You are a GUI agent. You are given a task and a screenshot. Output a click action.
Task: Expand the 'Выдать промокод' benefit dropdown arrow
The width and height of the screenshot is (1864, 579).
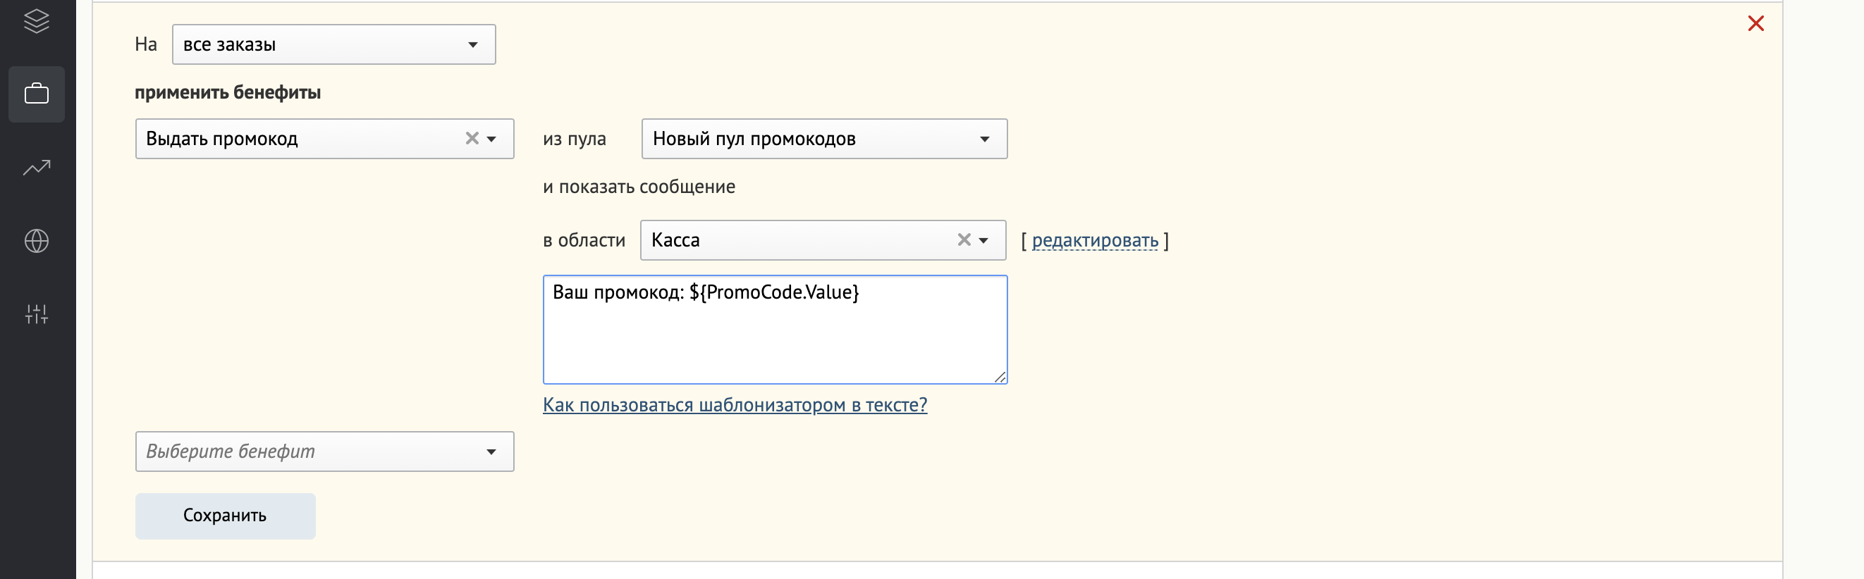(x=491, y=139)
